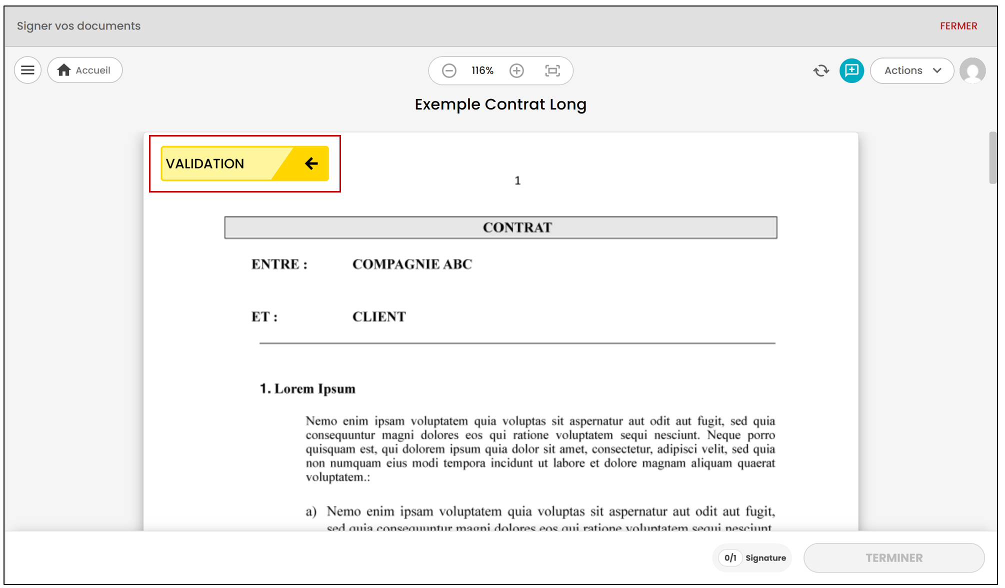Click the Actions chevron arrow
Viewport: 1005px width, 588px height.
pyautogui.click(x=937, y=70)
